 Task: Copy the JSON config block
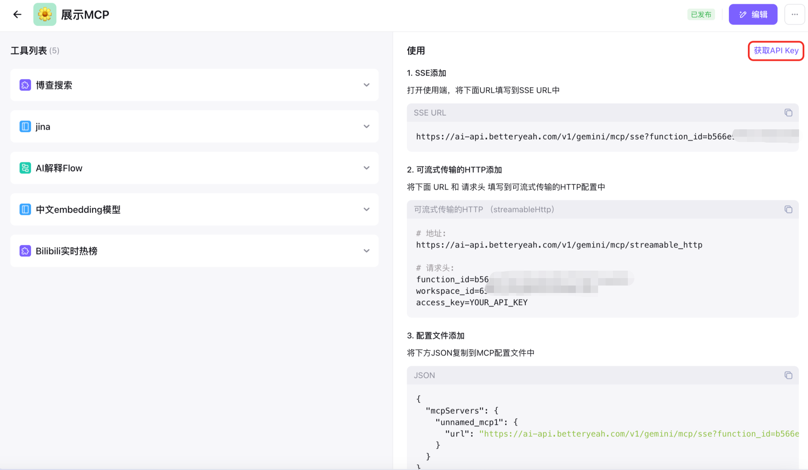click(x=788, y=375)
